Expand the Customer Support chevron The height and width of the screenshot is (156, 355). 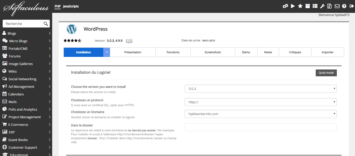click(50, 147)
